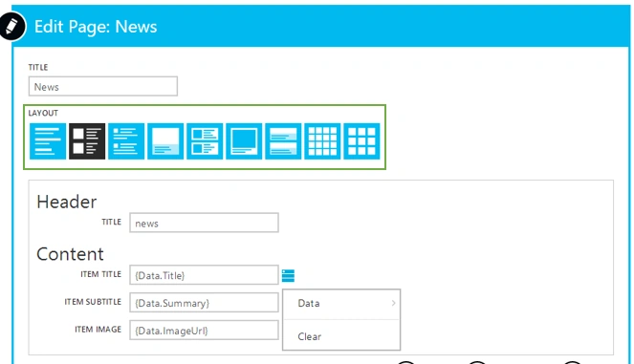Click the Item Title field {Data.Title}
This screenshot has height=364, width=634.
point(204,275)
